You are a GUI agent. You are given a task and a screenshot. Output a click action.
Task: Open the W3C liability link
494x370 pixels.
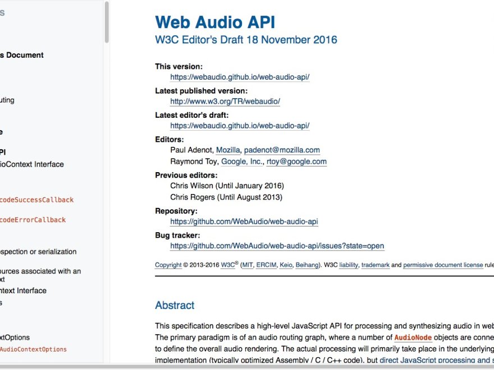click(x=348, y=265)
